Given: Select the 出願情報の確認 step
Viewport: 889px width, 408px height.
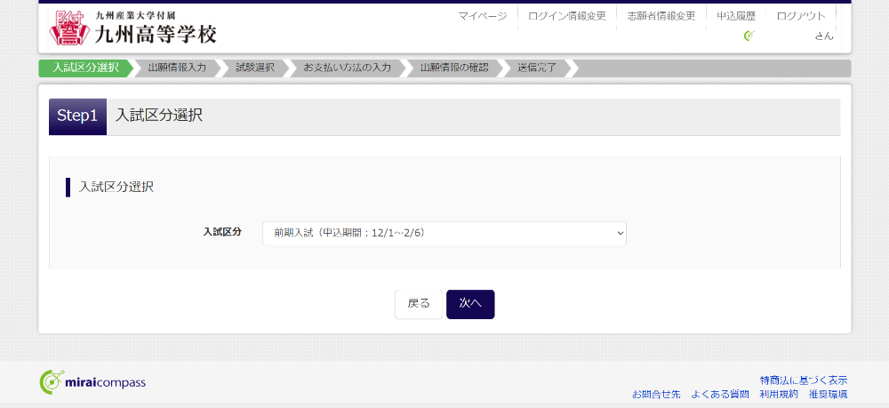Looking at the screenshot, I should [453, 68].
